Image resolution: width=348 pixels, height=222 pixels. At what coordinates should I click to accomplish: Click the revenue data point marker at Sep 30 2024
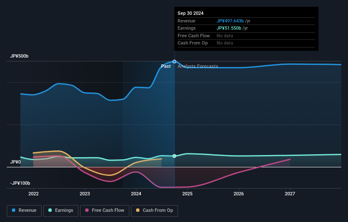point(175,61)
